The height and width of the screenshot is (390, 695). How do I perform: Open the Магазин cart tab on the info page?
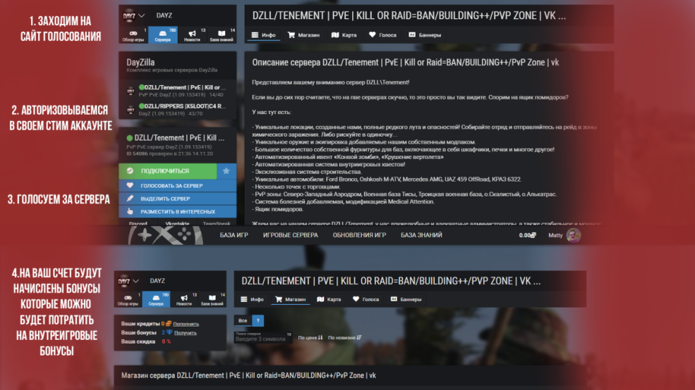pos(303,35)
